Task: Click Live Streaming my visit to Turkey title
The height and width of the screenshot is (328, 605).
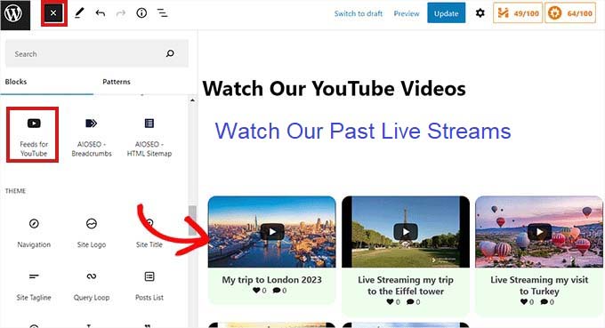Action: pyautogui.click(x=539, y=285)
